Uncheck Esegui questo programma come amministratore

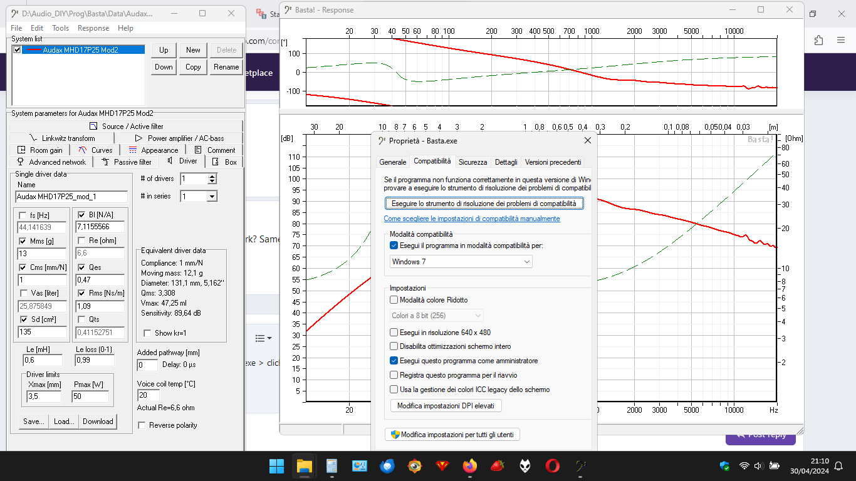click(394, 361)
